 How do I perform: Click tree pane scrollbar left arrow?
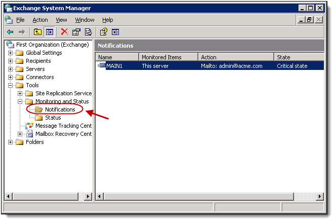click(x=9, y=196)
